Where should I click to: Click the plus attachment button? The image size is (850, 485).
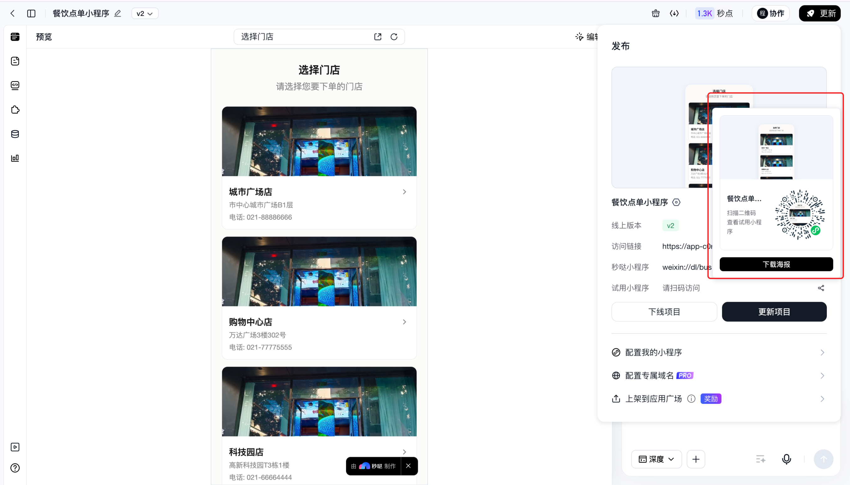click(696, 459)
